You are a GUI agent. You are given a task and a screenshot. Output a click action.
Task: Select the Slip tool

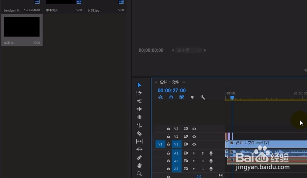pos(139,141)
